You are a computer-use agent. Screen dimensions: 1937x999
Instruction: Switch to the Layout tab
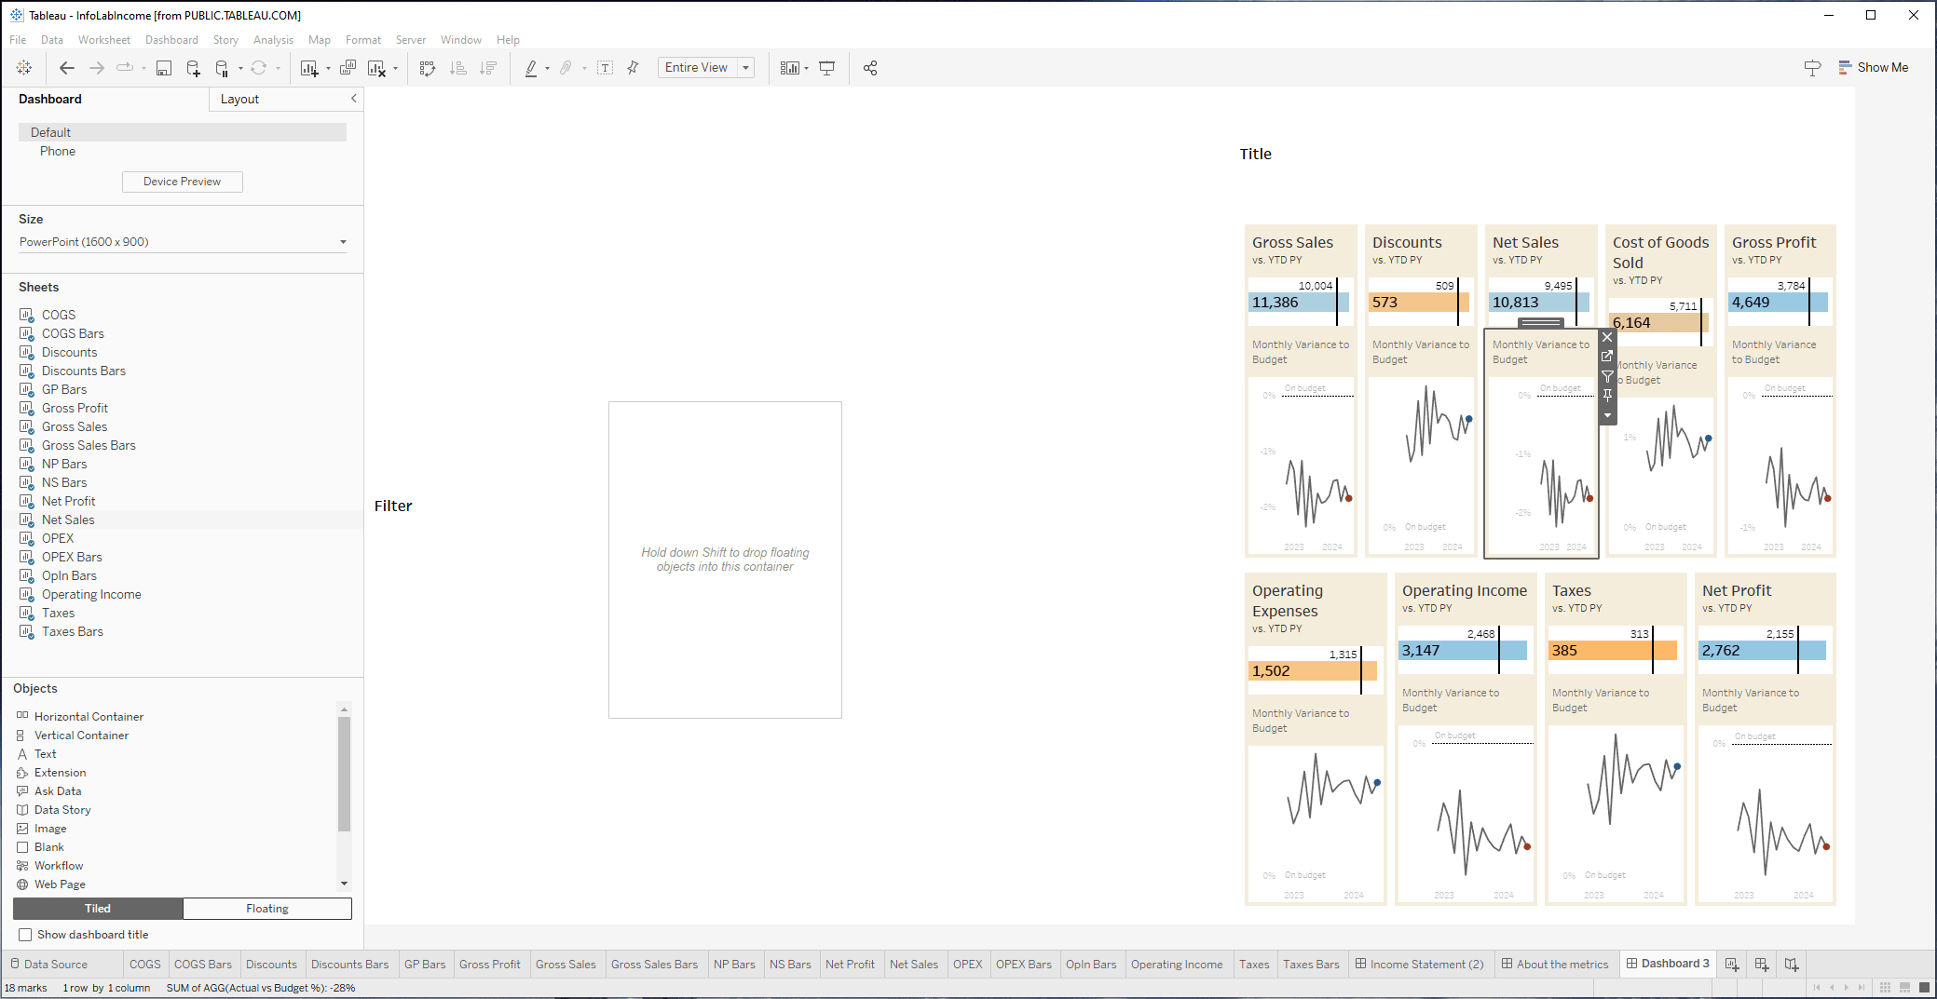(239, 100)
